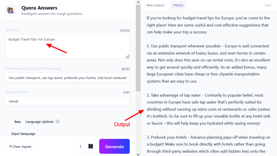
Task: Increment the number of outputs
Action: 91,145
